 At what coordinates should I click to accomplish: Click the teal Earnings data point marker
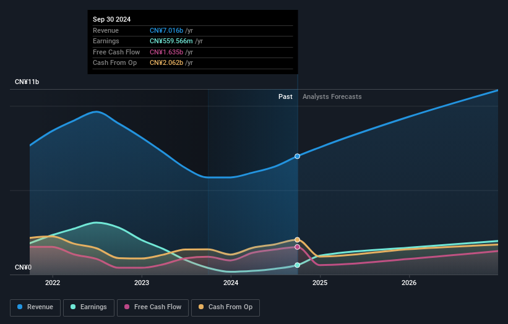tap(297, 265)
